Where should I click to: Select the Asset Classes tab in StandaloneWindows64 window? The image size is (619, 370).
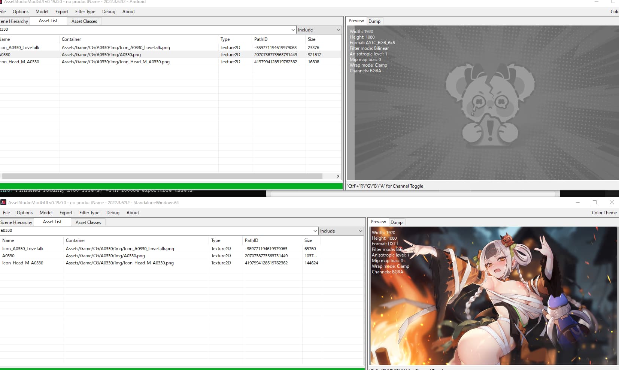point(88,222)
